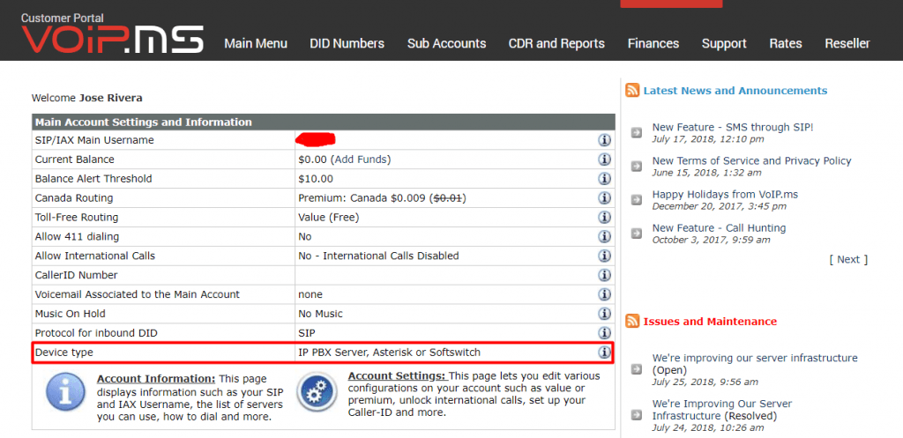This screenshot has height=438, width=903.
Task: Click RSS icon beside Issues and Maintenance
Action: tap(632, 321)
